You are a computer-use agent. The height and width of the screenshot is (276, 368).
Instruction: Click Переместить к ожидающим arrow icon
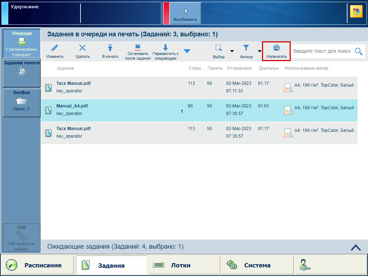165,48
